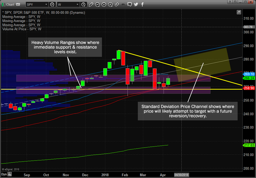Open the SPY symbol dropdown

point(37,4)
